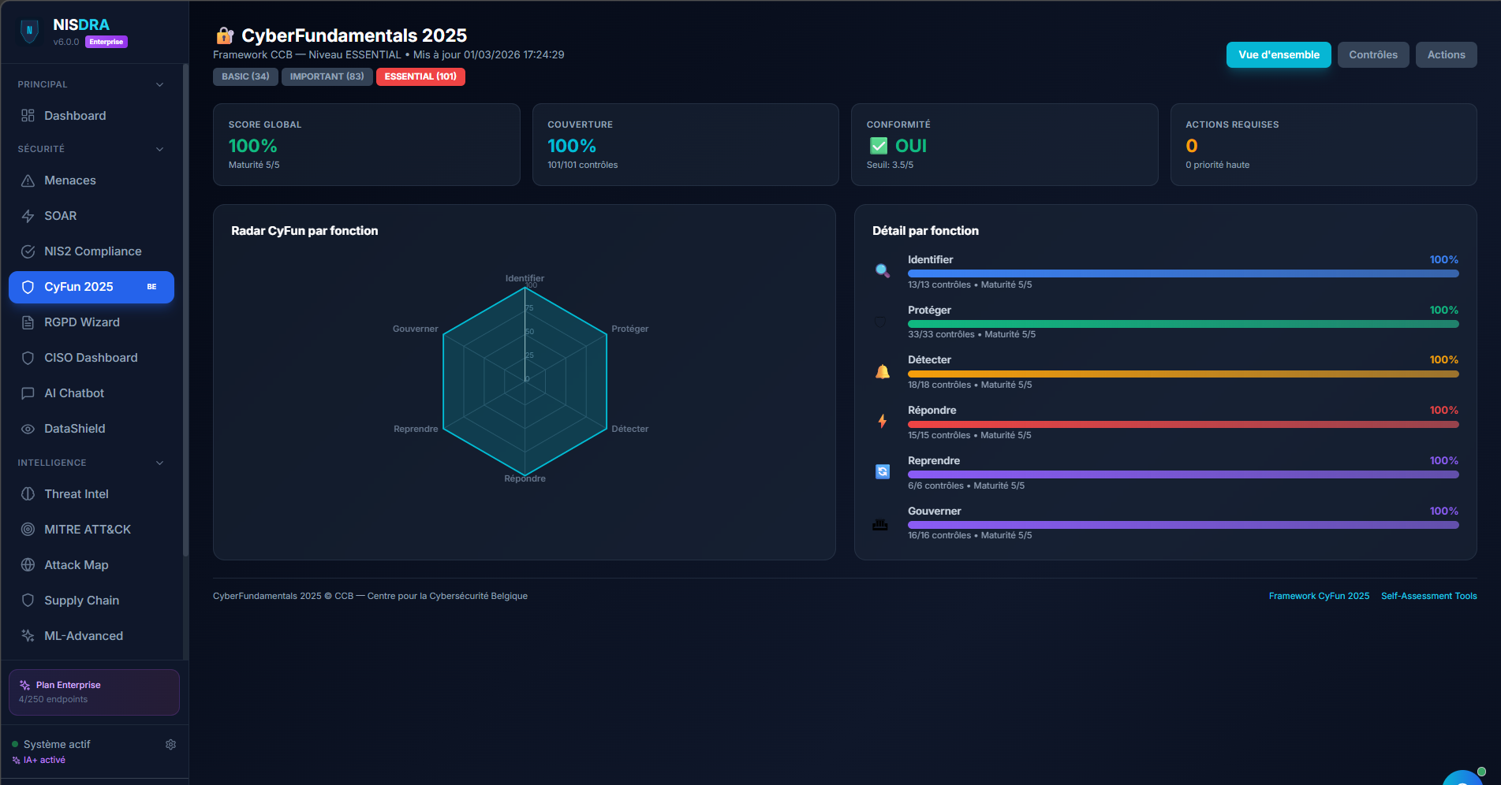Click the lock icon beside CyberFundamentals title

225,35
